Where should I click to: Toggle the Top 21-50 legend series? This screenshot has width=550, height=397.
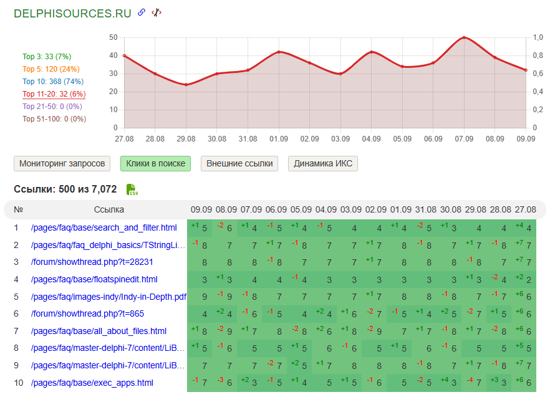(52, 107)
